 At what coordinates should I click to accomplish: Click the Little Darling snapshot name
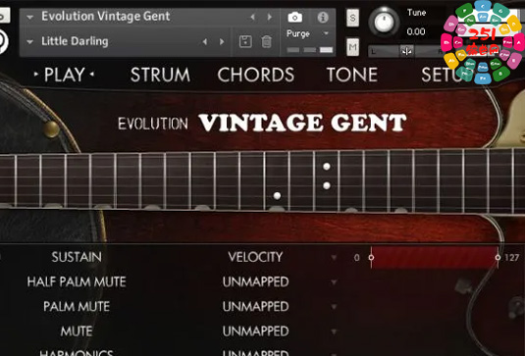tap(75, 41)
